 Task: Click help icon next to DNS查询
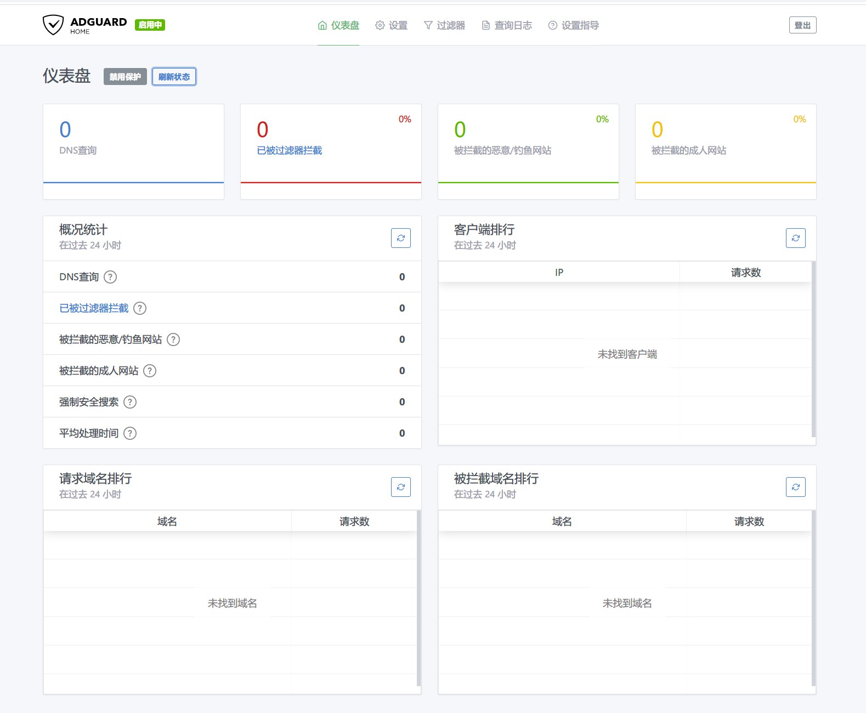tap(110, 277)
